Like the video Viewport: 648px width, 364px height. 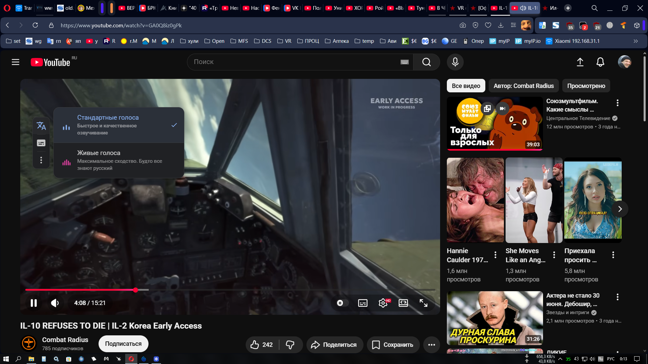pyautogui.click(x=262, y=345)
